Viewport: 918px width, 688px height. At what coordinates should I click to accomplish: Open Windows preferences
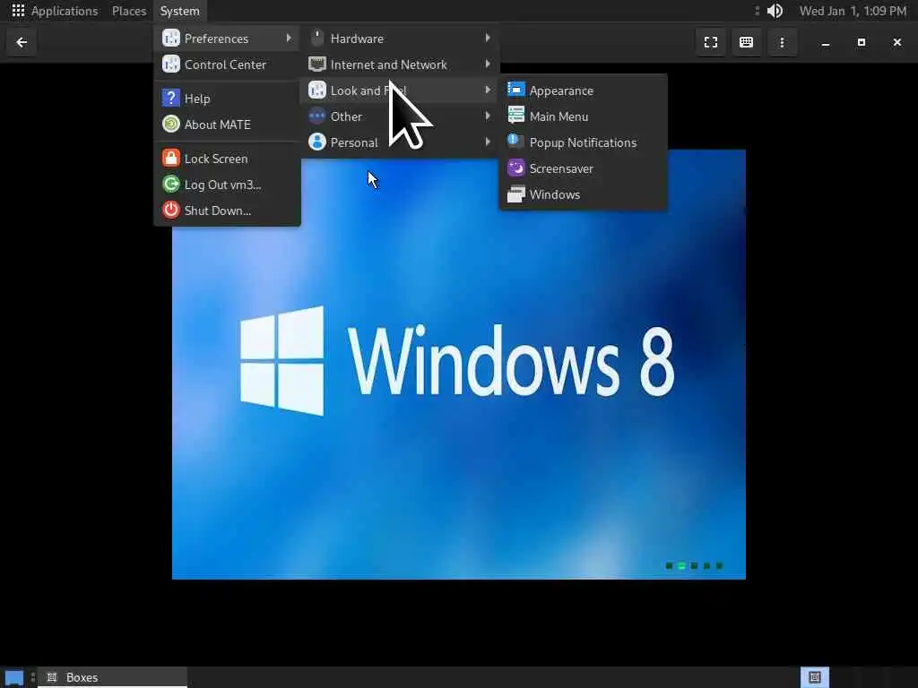[583, 194]
